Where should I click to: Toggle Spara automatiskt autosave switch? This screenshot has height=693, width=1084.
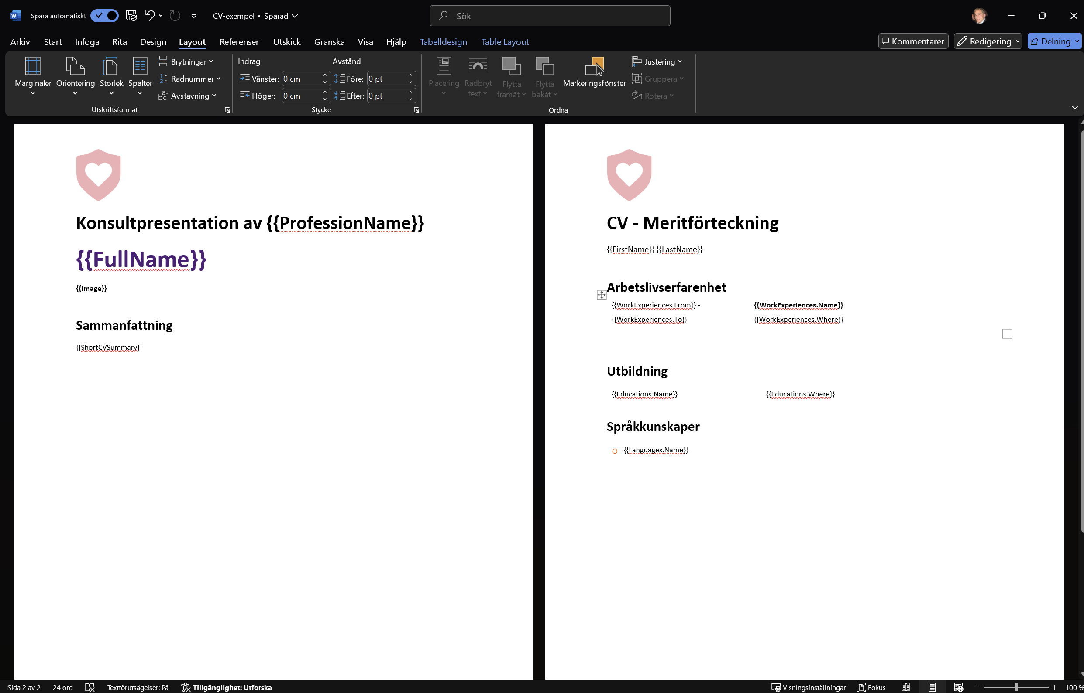click(104, 16)
